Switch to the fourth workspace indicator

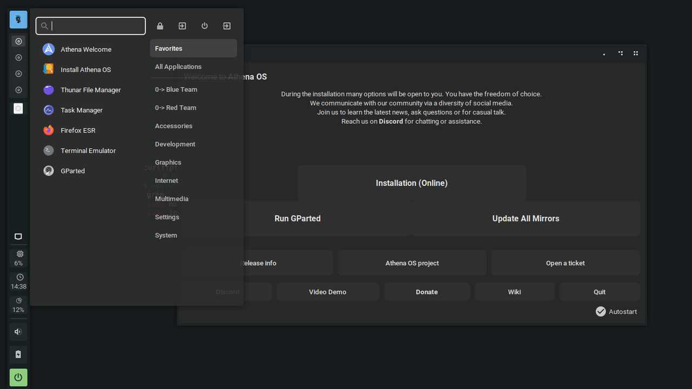click(x=18, y=90)
